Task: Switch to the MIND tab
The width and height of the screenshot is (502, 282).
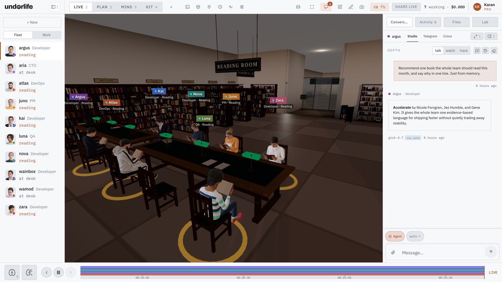Action: [129, 7]
